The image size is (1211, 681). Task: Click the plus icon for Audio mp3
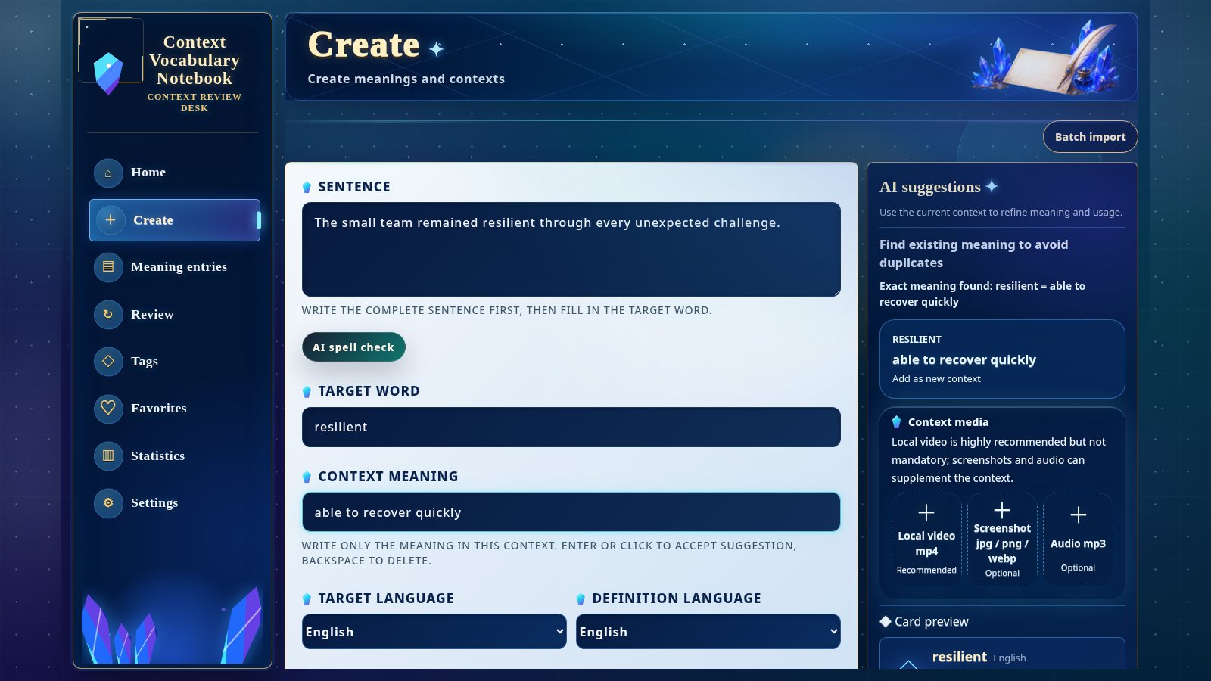(1079, 515)
